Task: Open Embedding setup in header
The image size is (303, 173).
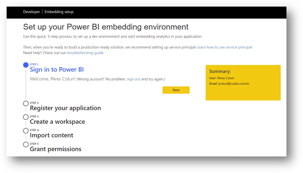Action: [59, 12]
